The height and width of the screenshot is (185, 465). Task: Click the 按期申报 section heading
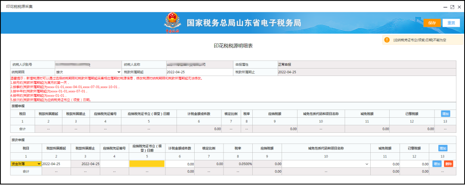click(19, 105)
